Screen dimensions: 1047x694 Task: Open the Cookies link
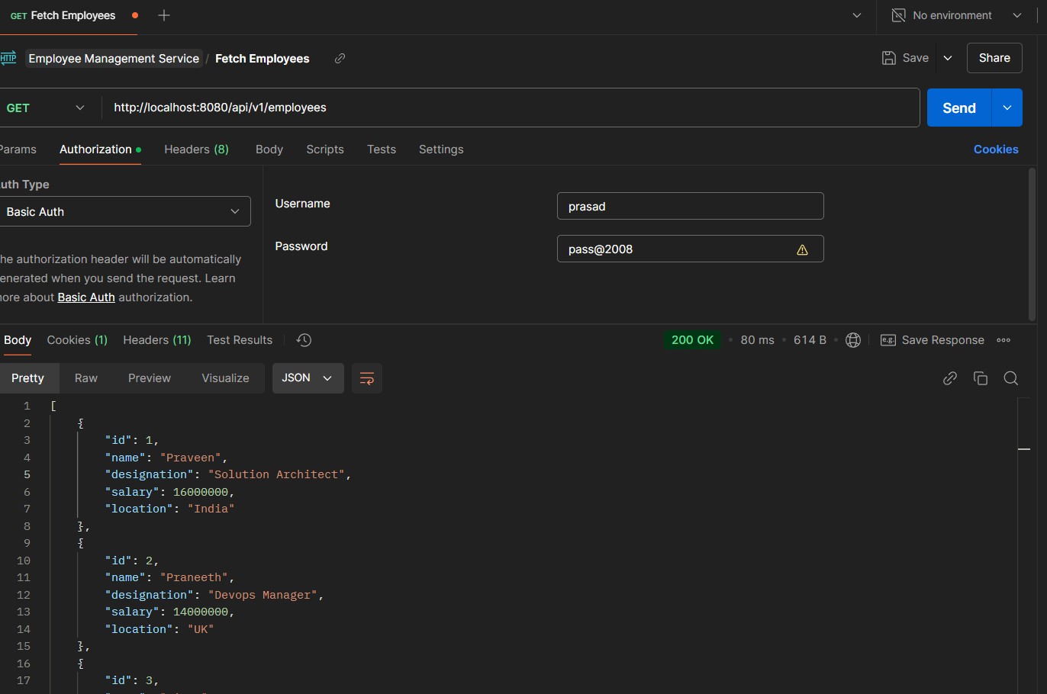996,149
